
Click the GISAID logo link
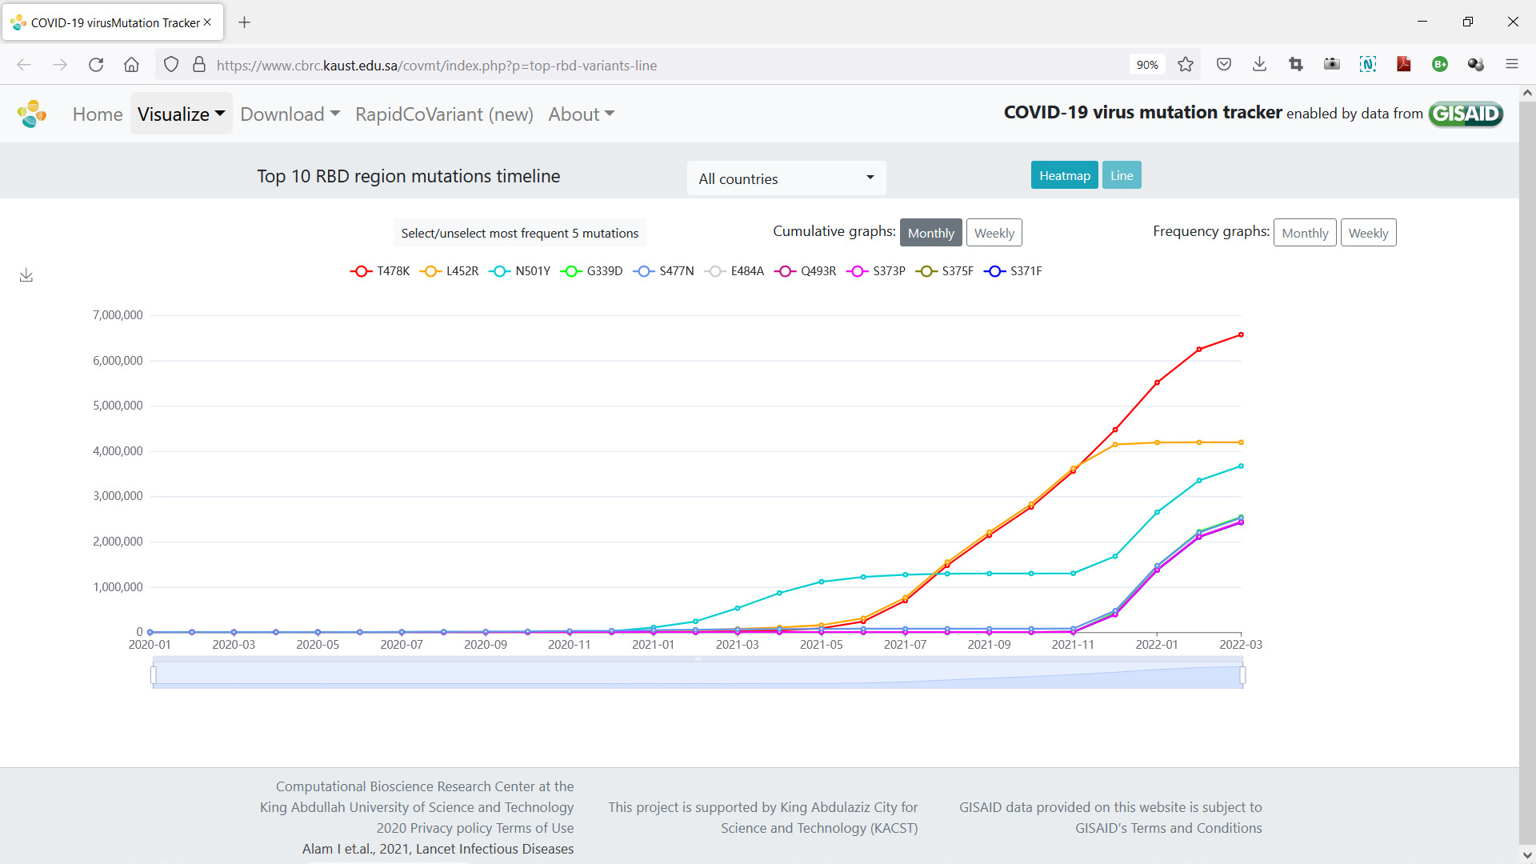pyautogui.click(x=1466, y=114)
